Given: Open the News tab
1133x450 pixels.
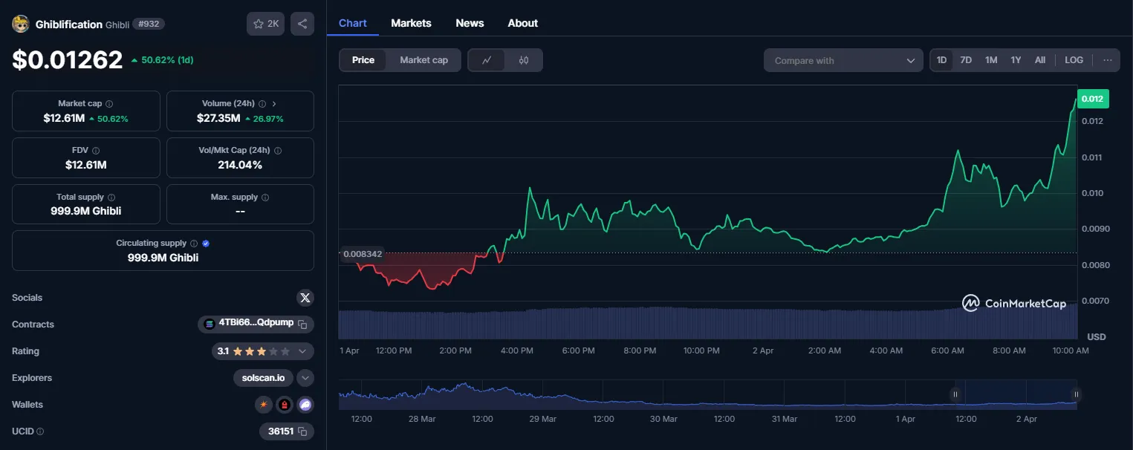Looking at the screenshot, I should (470, 23).
